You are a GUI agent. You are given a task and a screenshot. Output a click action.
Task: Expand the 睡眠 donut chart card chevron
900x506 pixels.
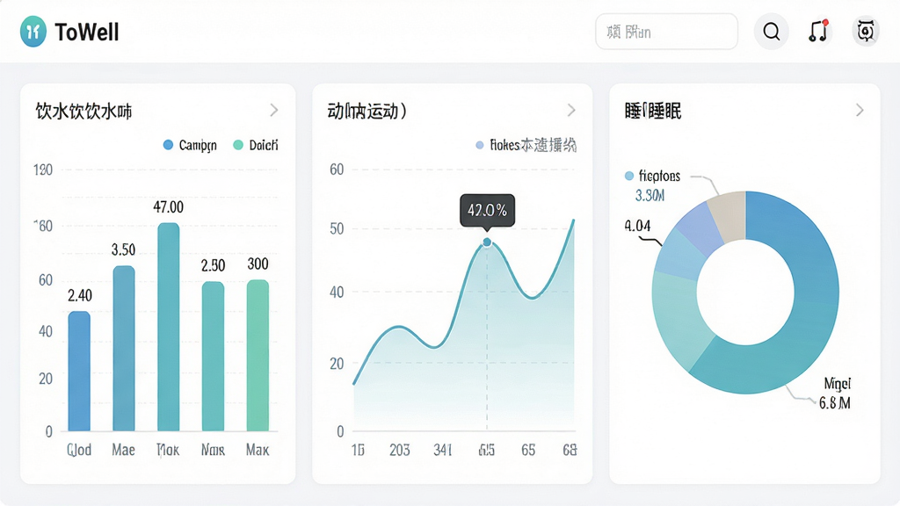click(860, 110)
